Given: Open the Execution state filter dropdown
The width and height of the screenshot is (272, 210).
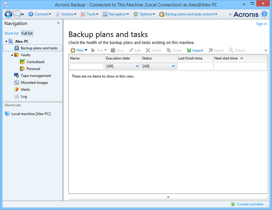Looking at the screenshot, I should 137,66.
